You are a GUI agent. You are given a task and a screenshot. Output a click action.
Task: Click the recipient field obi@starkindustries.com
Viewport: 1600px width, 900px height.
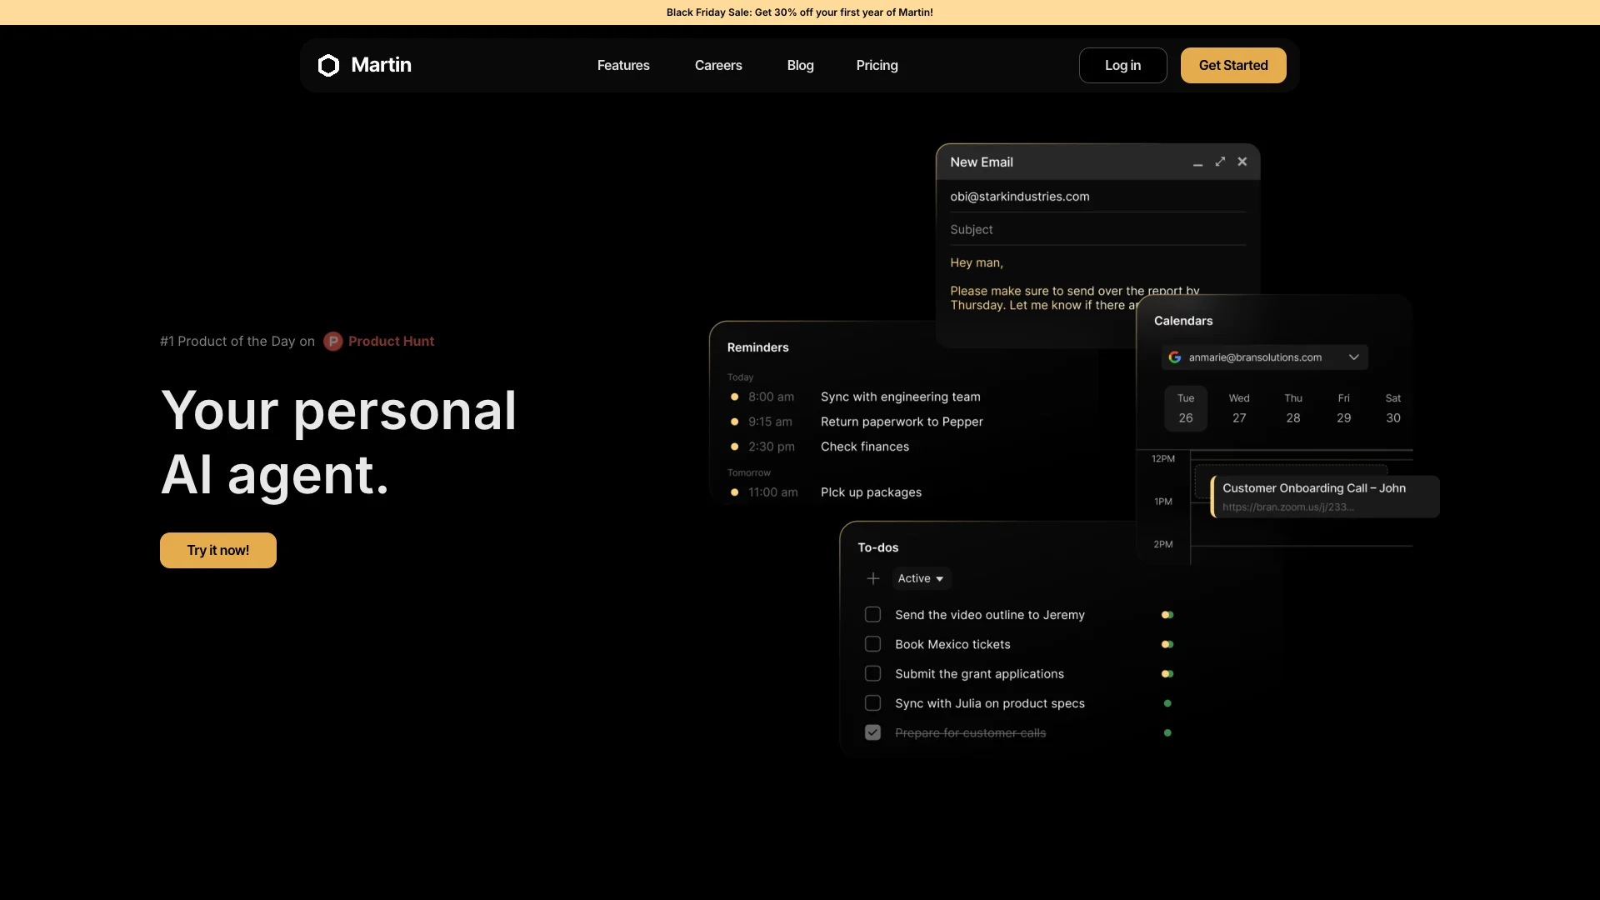click(1097, 197)
